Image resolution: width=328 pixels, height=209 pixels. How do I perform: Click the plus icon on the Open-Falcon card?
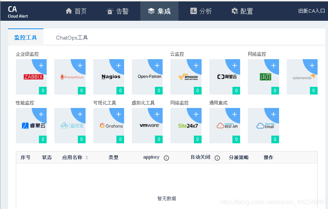[x=157, y=65]
